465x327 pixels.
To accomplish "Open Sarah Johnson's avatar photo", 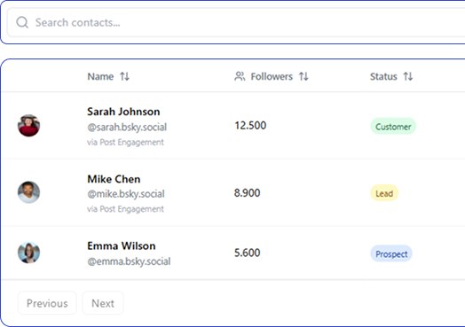I will pos(28,126).
